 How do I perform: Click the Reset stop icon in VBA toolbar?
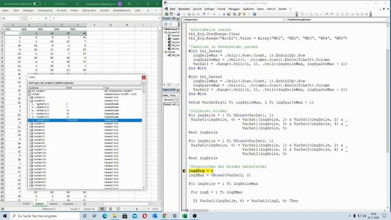[224, 14]
